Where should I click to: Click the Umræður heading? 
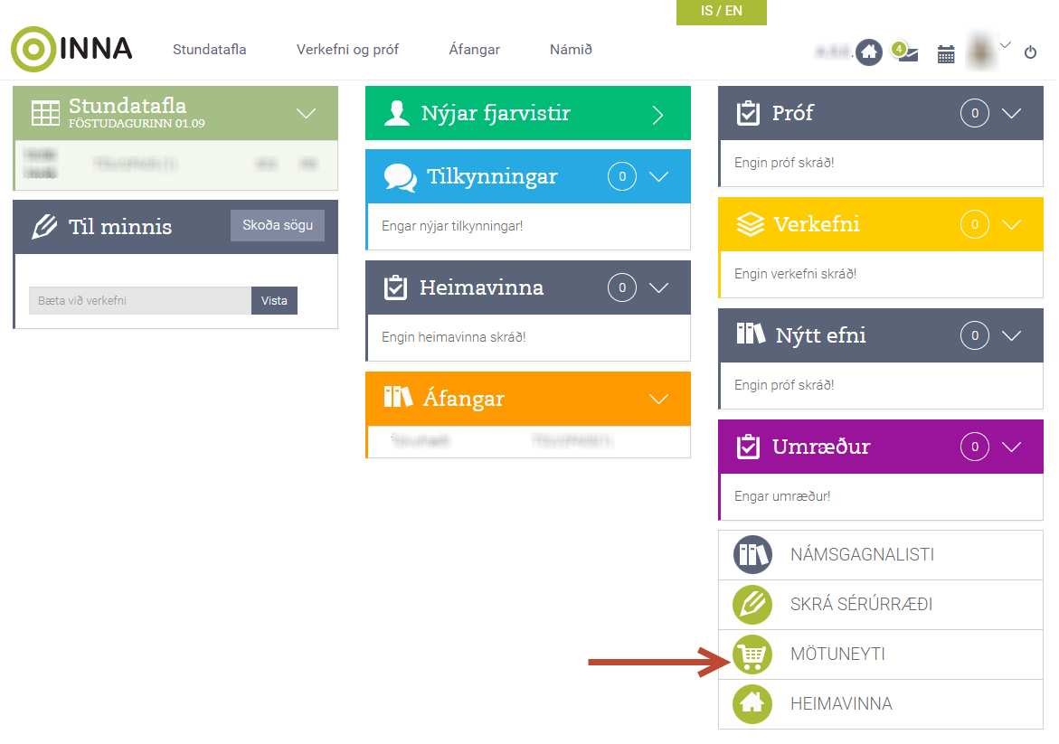(821, 447)
